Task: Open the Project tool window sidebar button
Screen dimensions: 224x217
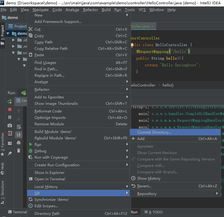Action: [2, 35]
